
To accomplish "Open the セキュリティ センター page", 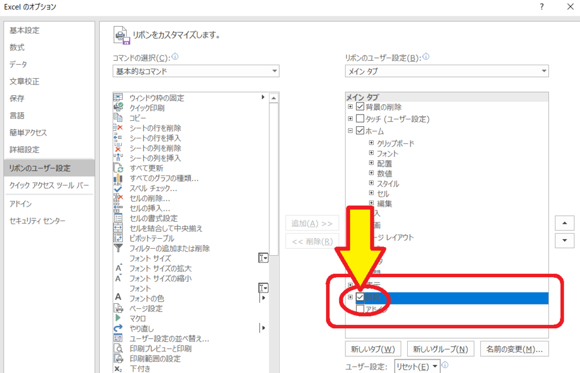I will pyautogui.click(x=49, y=221).
